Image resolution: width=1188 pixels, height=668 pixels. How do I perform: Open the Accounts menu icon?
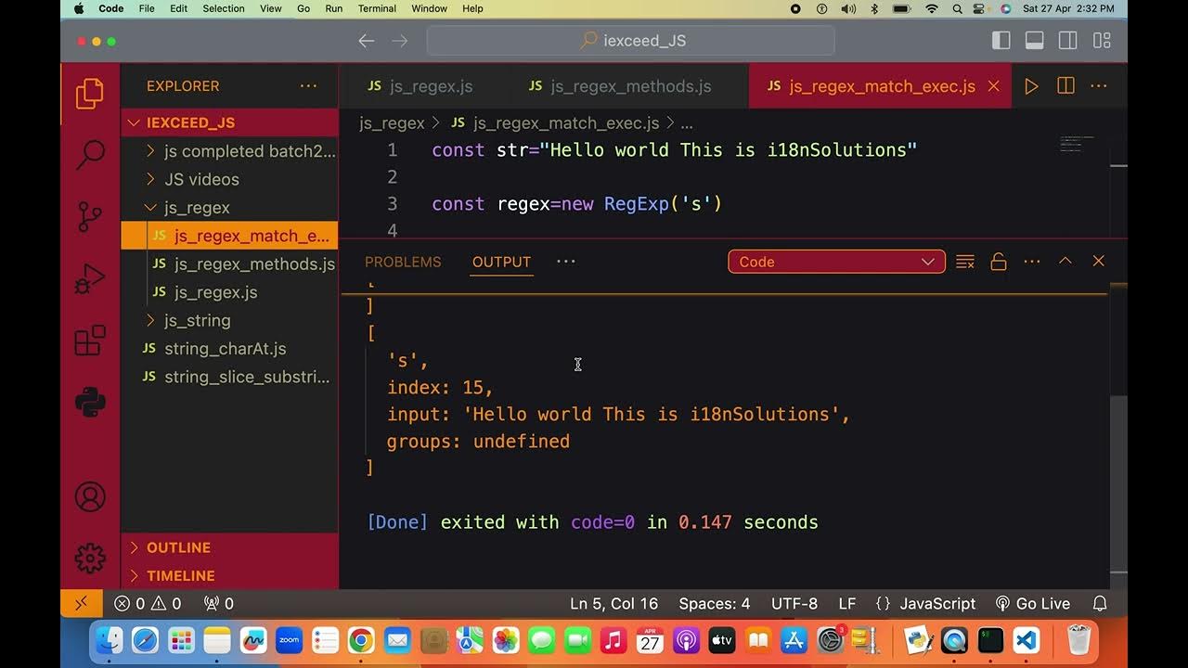click(90, 497)
